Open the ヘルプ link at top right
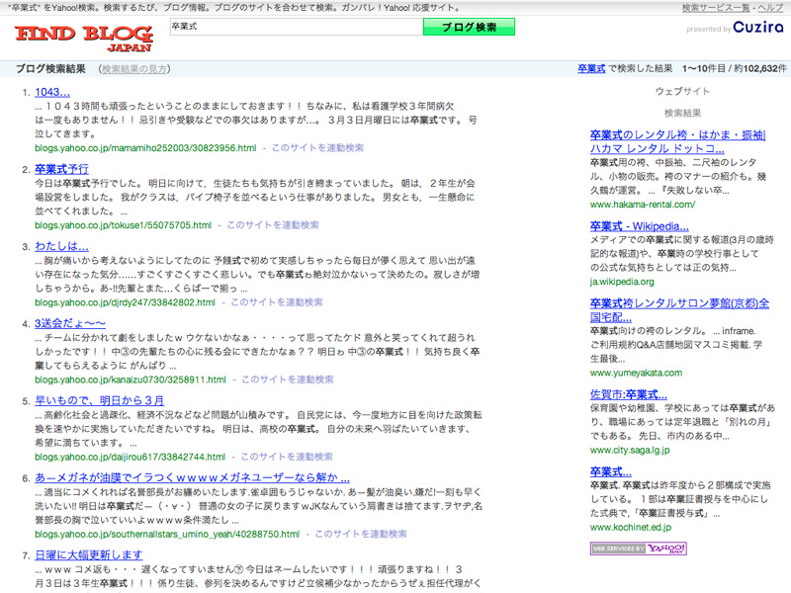Image resolution: width=791 pixels, height=593 pixels. click(x=770, y=8)
